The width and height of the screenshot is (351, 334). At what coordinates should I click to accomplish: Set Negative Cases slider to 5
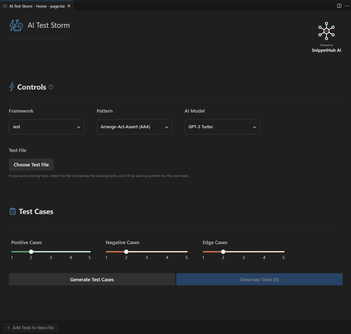(187, 252)
